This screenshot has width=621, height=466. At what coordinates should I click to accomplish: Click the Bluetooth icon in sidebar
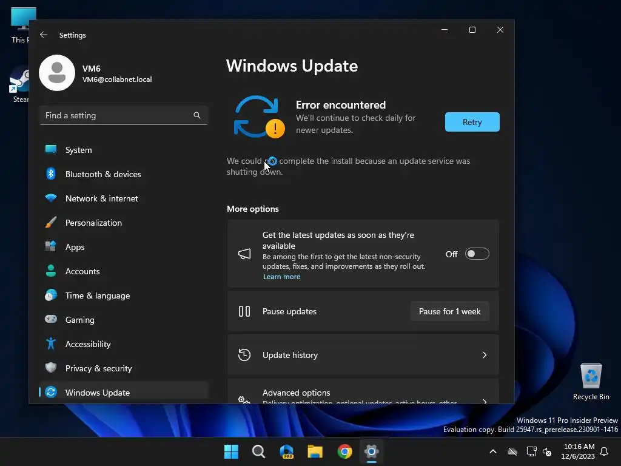pos(51,174)
